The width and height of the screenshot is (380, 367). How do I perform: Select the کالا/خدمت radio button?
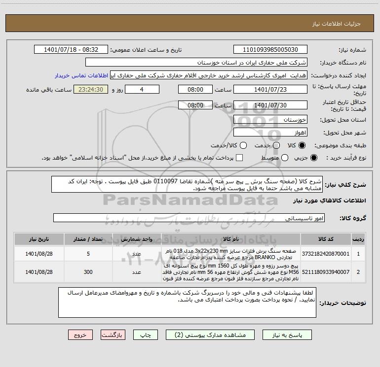[243, 145]
